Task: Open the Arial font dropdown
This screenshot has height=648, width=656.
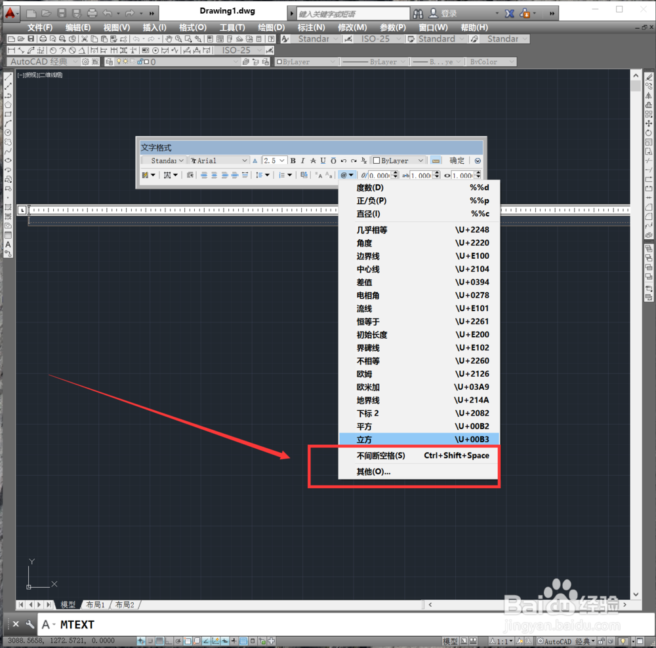Action: click(x=219, y=161)
